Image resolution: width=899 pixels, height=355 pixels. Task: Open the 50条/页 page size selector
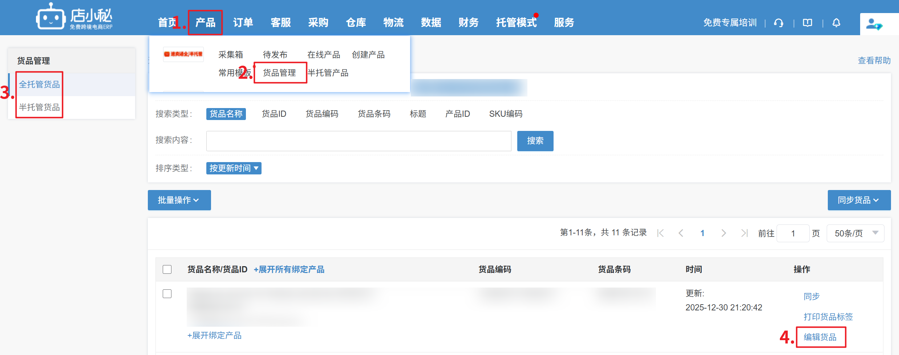[x=855, y=233]
